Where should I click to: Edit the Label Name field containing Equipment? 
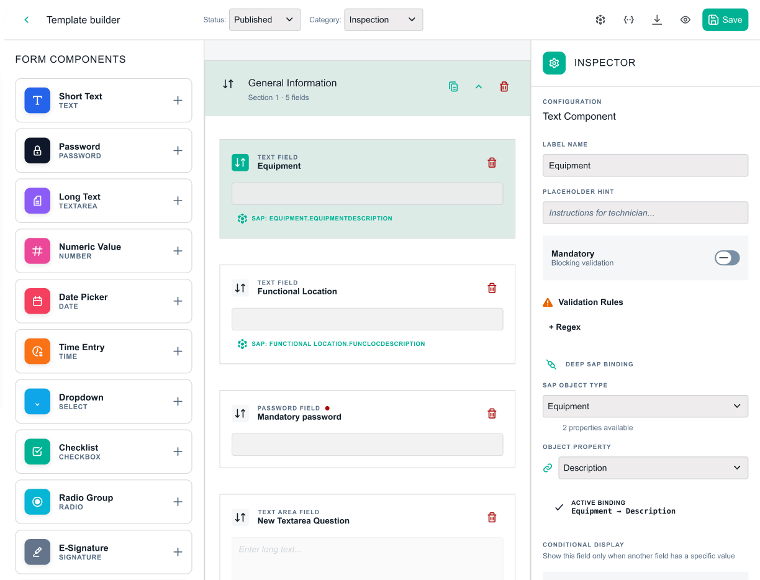click(645, 165)
